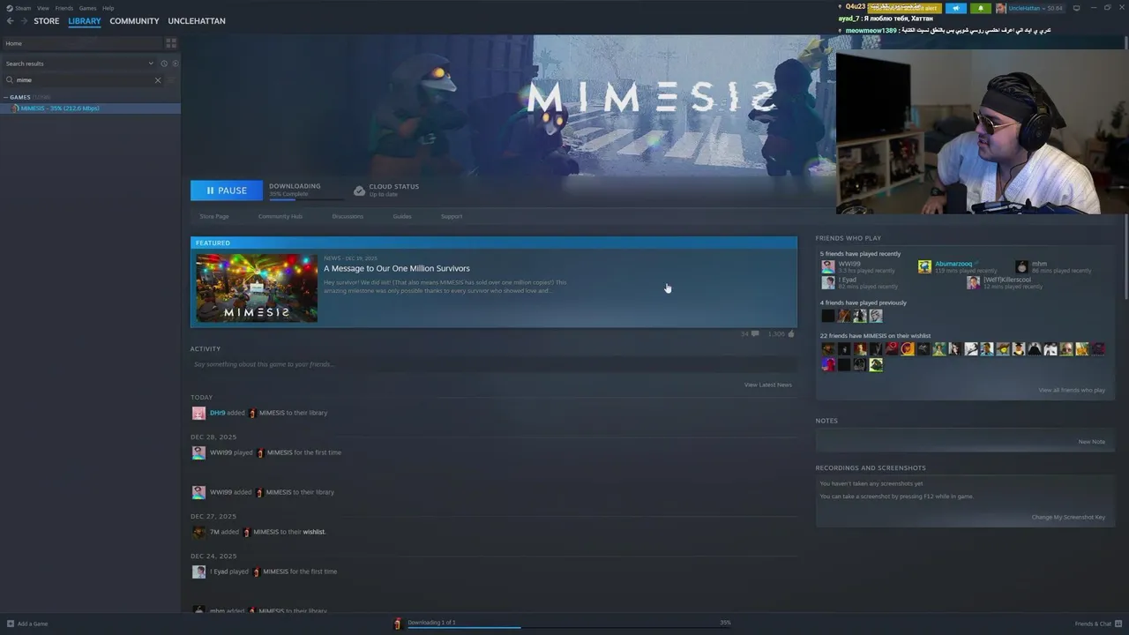The height and width of the screenshot is (635, 1129).
Task: Click the blue announcements megaphone icon
Action: 955,8
